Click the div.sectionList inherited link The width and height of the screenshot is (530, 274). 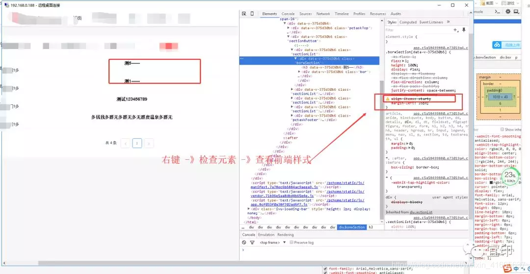point(421,212)
